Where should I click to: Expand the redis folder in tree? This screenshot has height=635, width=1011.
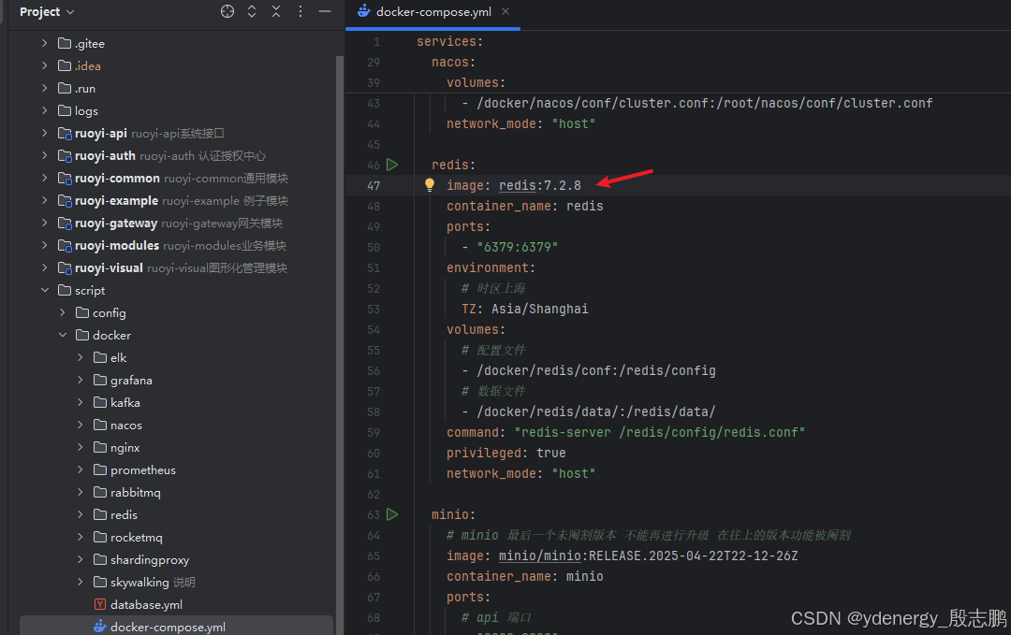81,515
